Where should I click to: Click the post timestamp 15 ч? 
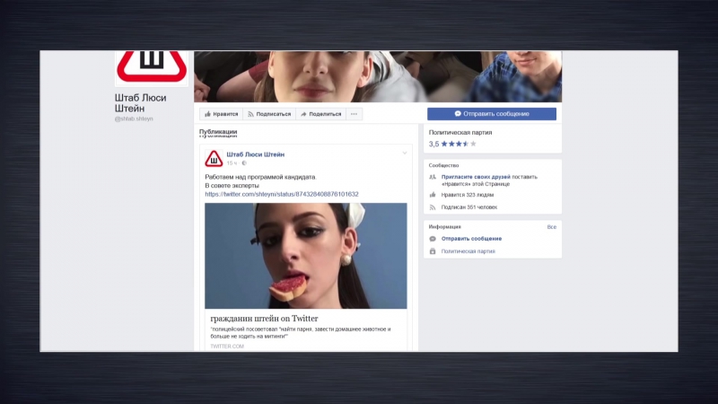coord(232,163)
